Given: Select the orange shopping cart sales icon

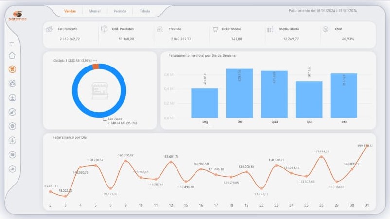Looking at the screenshot, I should pos(12,69).
